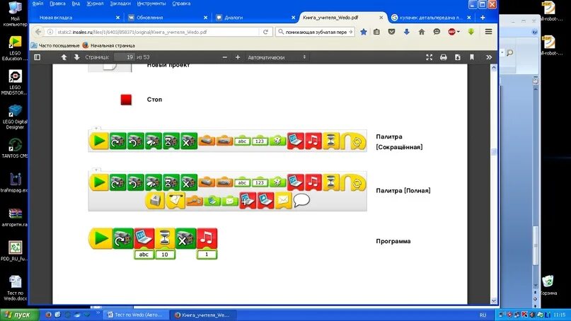Download the PDF file
Screen dimensions: 571x321
(457, 57)
